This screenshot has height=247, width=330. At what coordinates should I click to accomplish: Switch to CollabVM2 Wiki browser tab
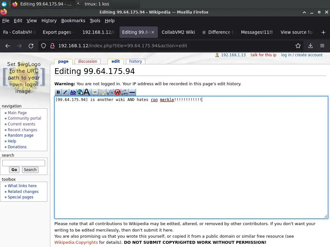[178, 32]
